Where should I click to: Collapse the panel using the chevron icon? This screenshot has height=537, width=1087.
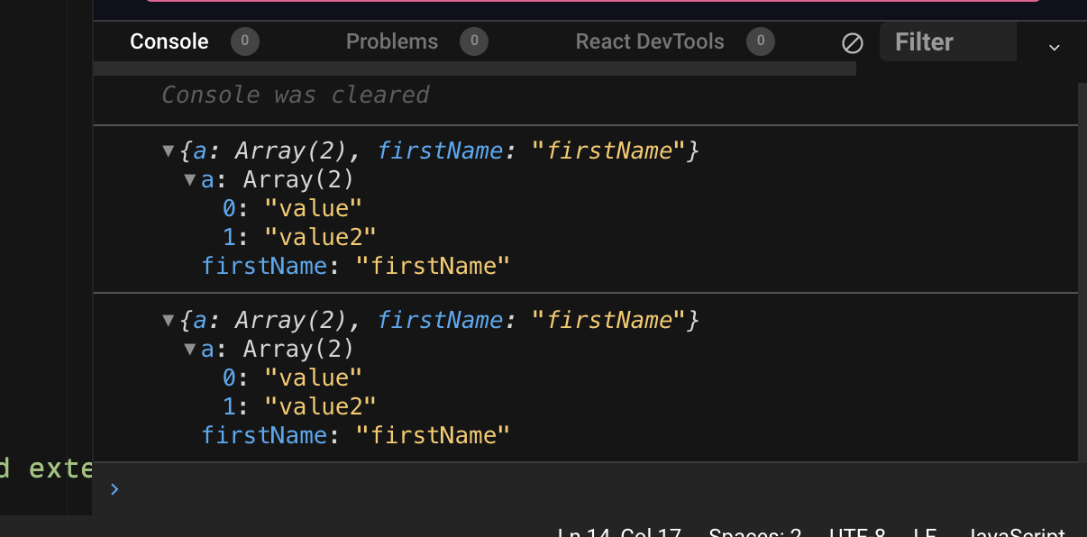pyautogui.click(x=1054, y=47)
